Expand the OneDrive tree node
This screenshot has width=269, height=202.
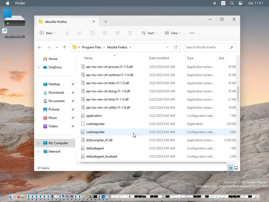coord(39,67)
